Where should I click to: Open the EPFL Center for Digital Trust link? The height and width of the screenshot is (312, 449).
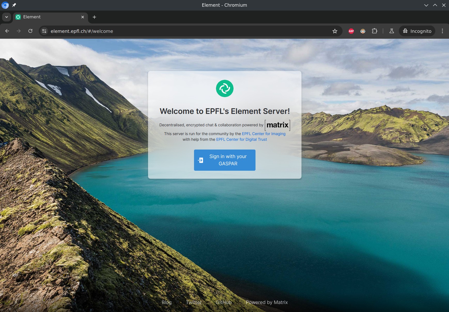pos(241,139)
